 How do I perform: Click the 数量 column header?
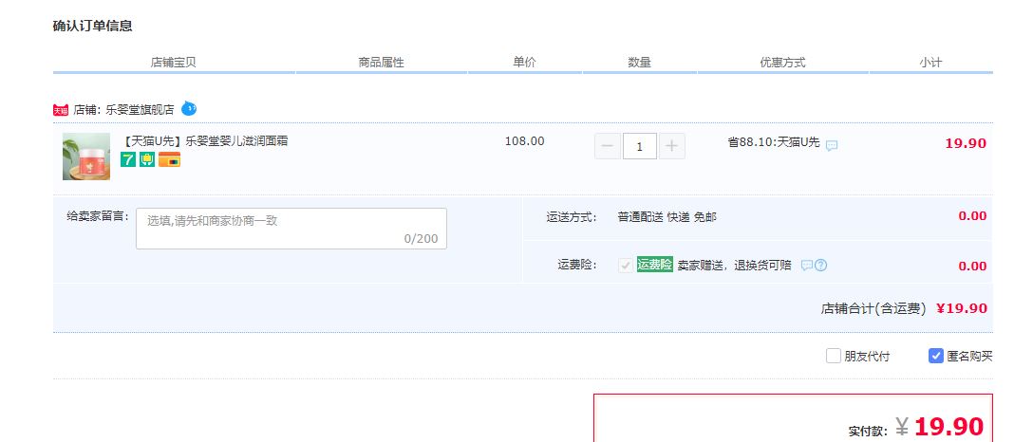tap(639, 63)
